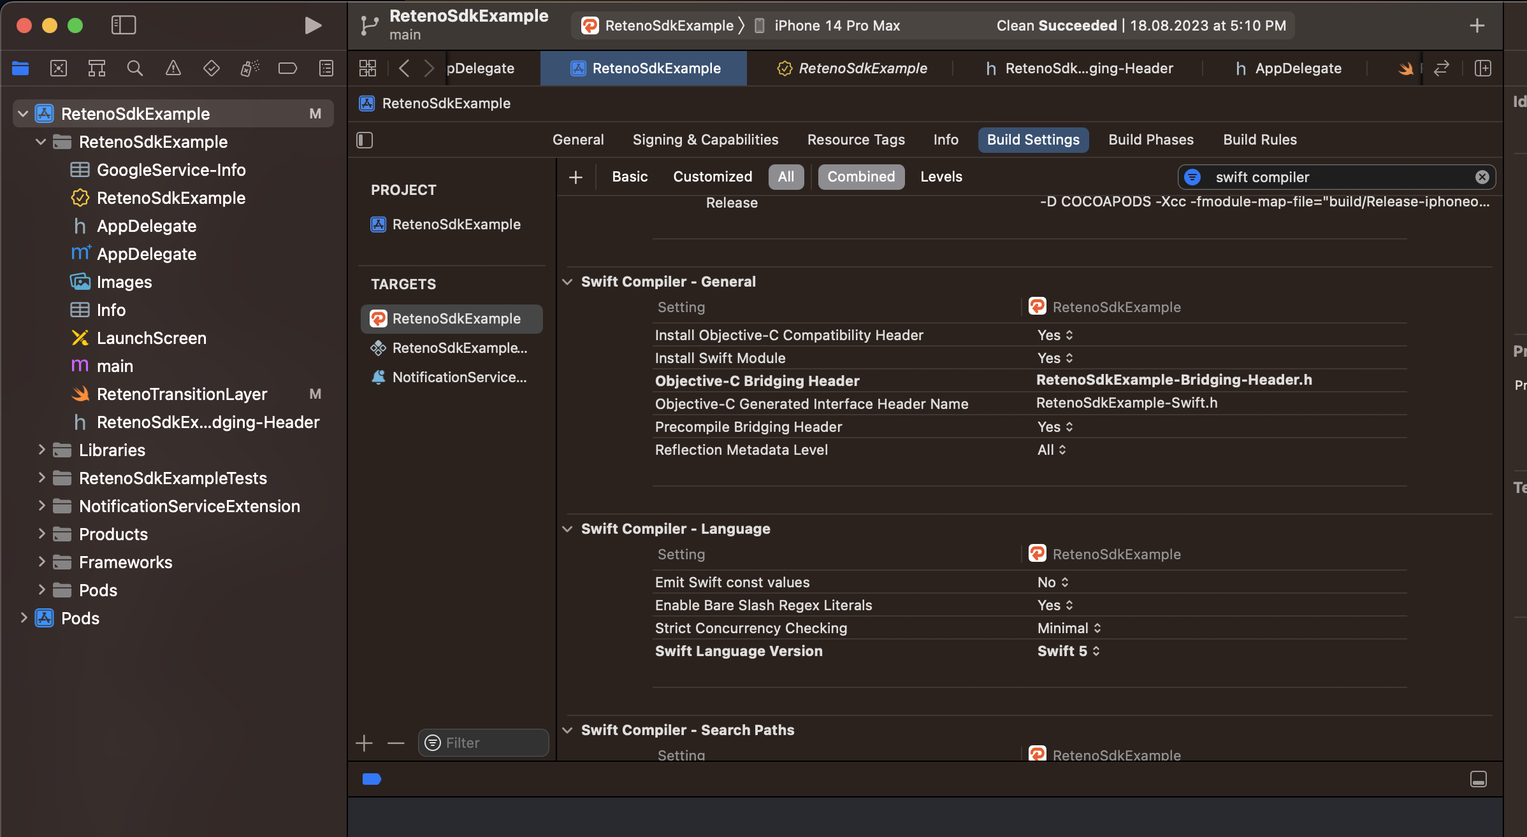Open the Report navigator

coord(326,68)
